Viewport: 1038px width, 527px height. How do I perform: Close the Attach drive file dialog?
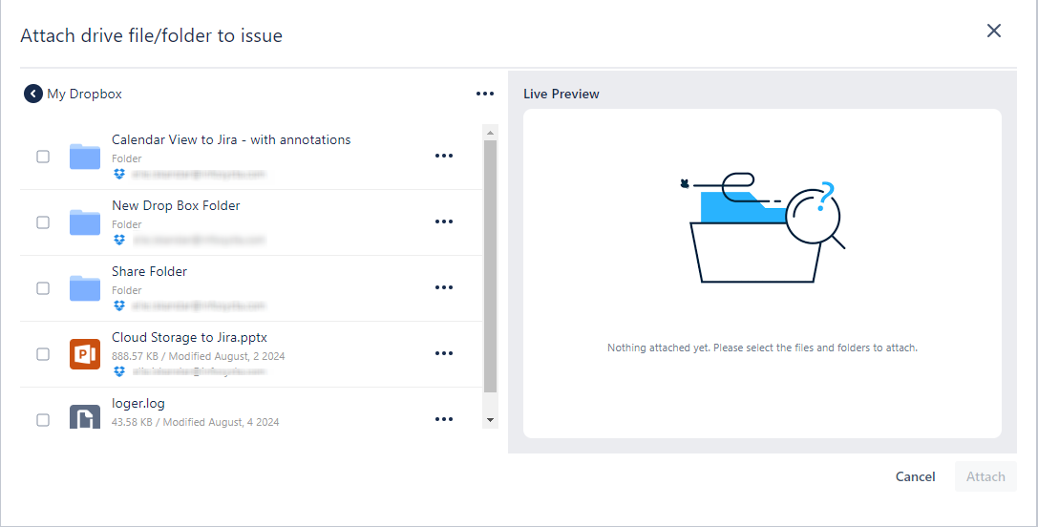click(x=994, y=31)
